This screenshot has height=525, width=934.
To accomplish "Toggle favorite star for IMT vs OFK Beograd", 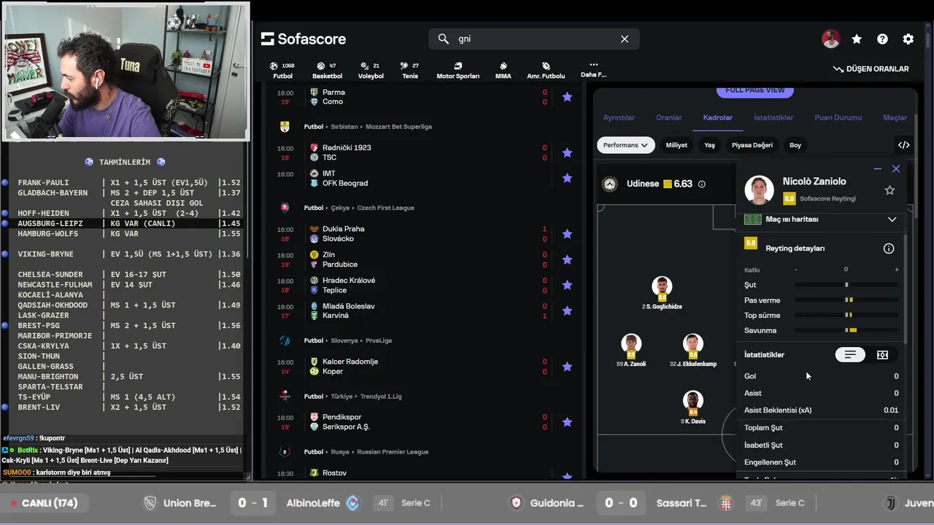I will coord(567,178).
